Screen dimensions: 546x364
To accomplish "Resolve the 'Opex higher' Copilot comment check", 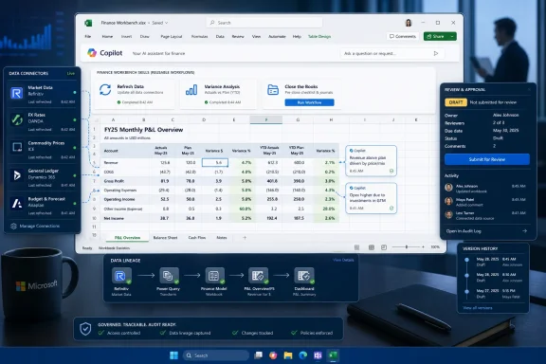I will (x=391, y=209).
